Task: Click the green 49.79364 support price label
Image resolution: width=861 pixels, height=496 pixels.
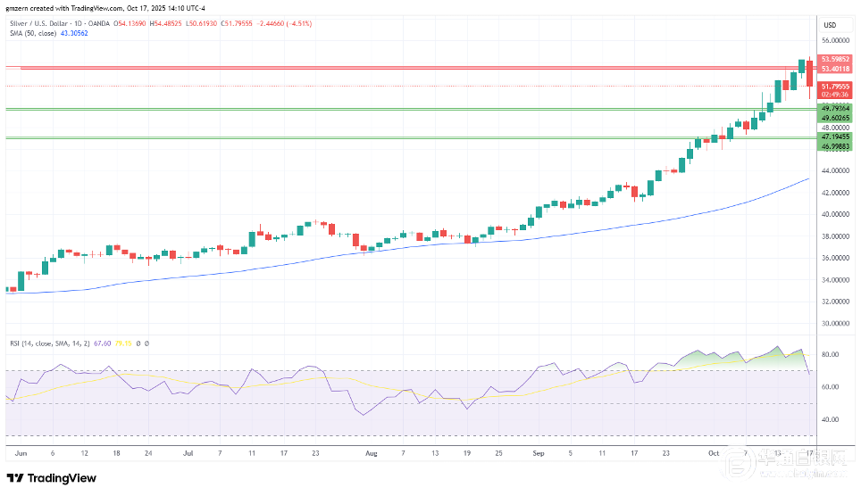Action: click(835, 108)
